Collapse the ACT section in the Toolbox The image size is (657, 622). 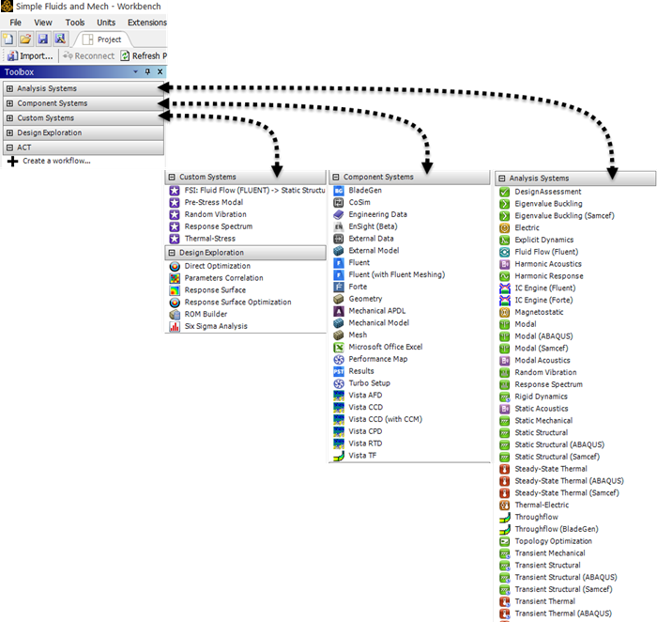[9, 148]
